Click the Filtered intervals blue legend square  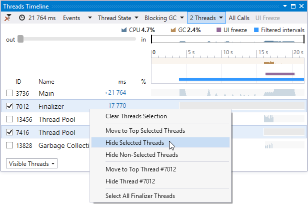coord(256,30)
